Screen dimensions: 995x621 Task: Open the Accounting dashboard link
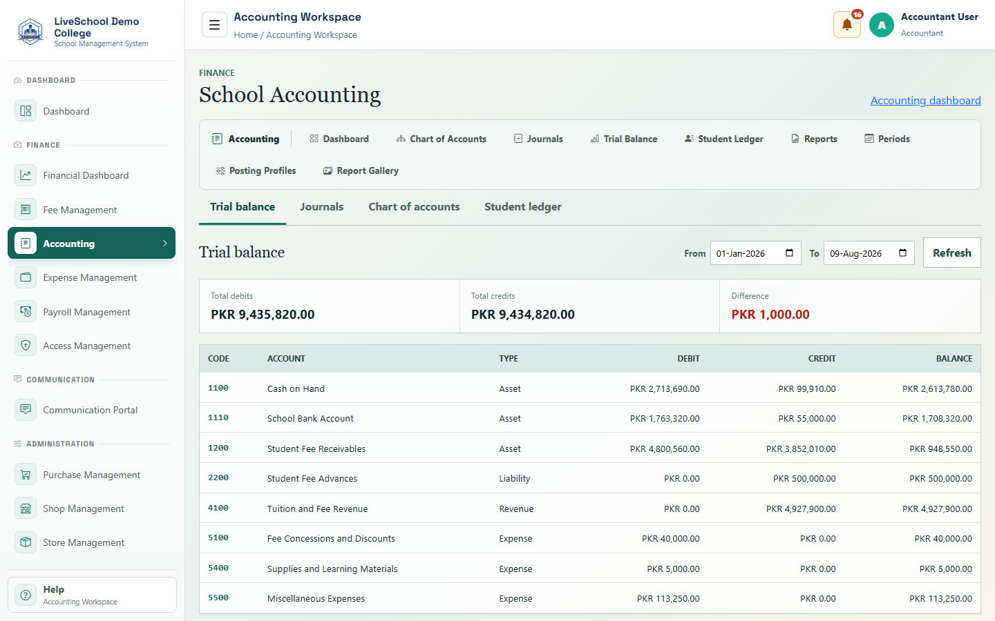(926, 101)
